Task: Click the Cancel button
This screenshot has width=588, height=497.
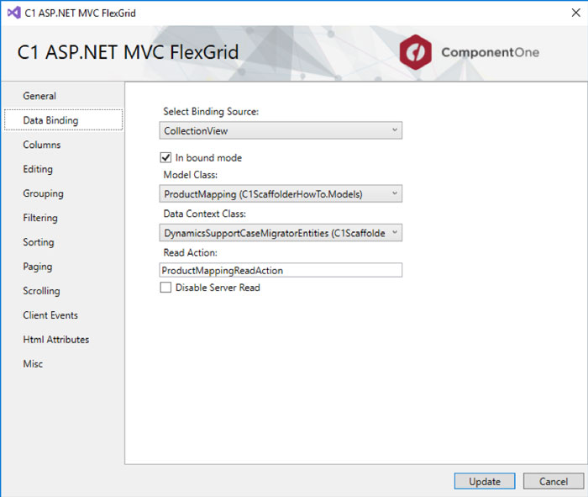Action: coord(553,481)
